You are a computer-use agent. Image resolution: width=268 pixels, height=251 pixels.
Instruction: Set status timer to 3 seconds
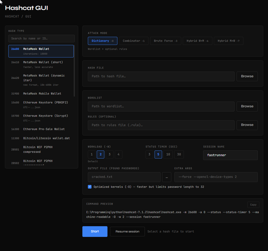[149, 154]
